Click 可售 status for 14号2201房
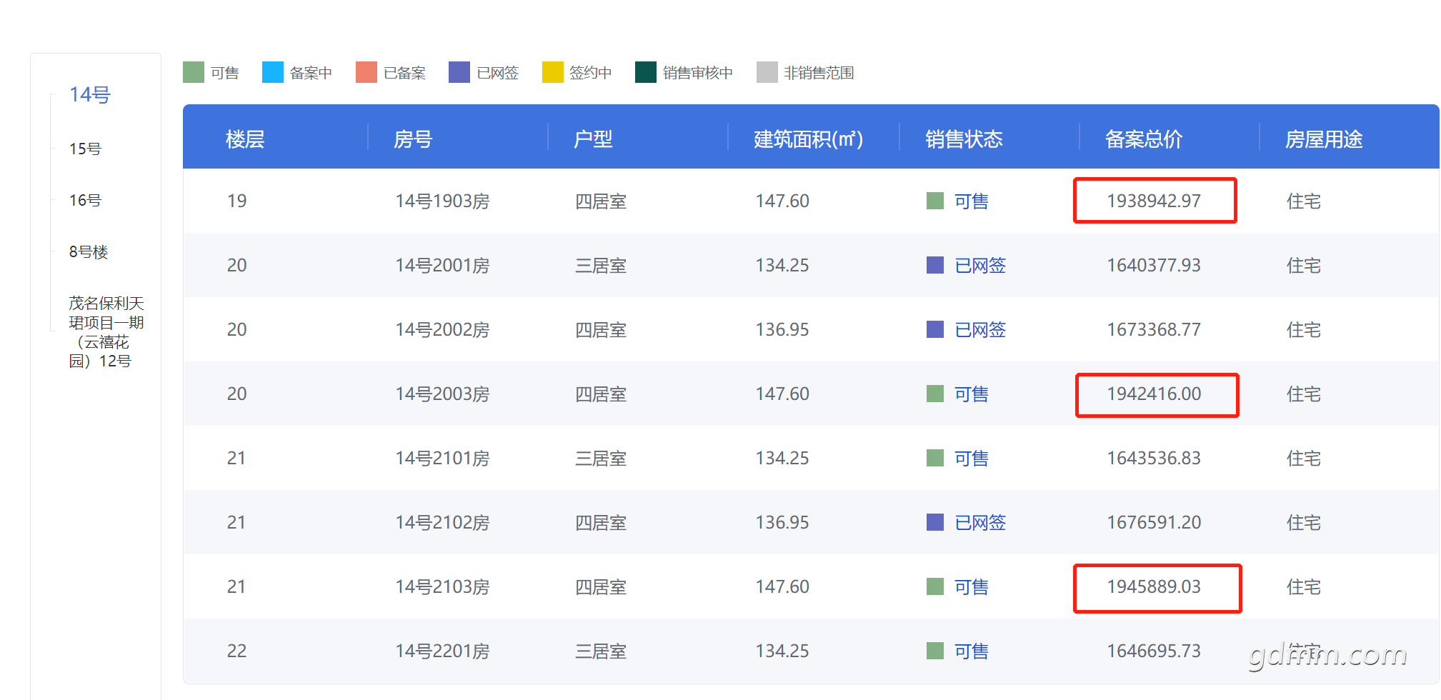Image resolution: width=1441 pixels, height=700 pixels. click(971, 651)
